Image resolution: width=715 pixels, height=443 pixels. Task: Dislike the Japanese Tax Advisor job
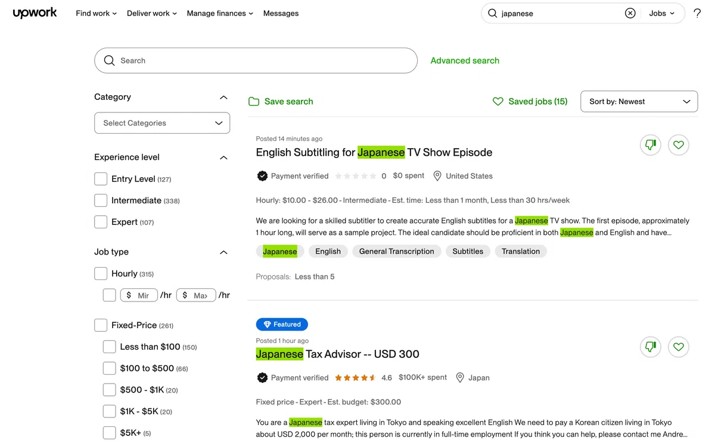pyautogui.click(x=650, y=347)
